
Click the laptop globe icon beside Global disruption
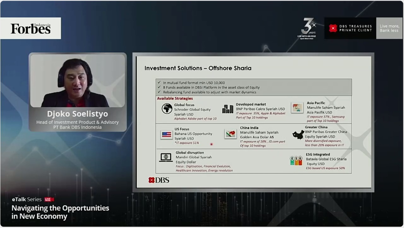click(x=166, y=157)
